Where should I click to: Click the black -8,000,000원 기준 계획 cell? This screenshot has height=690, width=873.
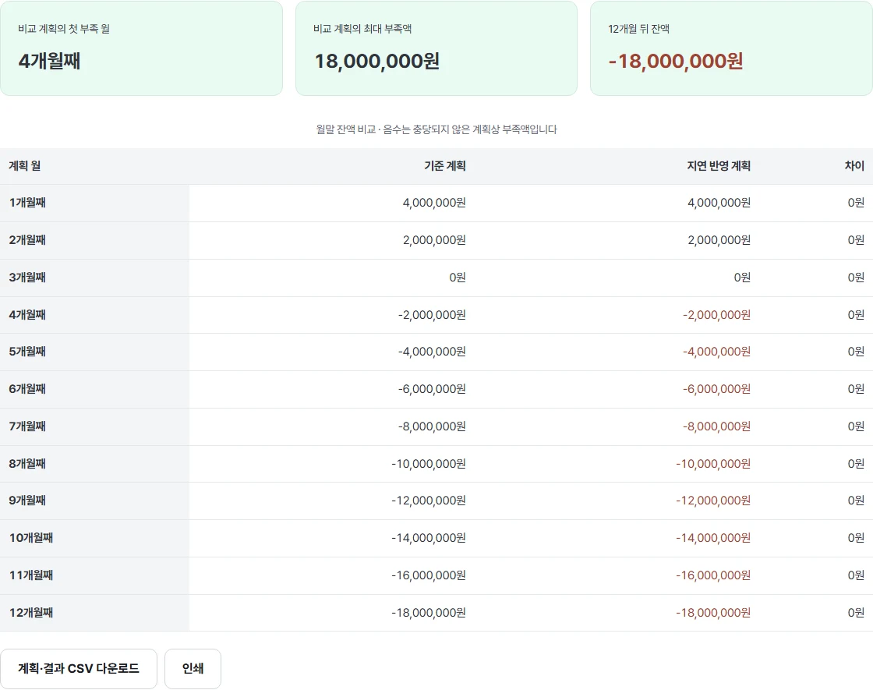pyautogui.click(x=432, y=426)
